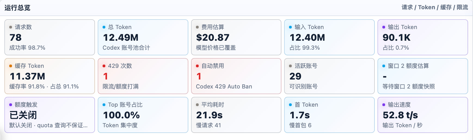Click the blue dot next to 首 Token

290,105
